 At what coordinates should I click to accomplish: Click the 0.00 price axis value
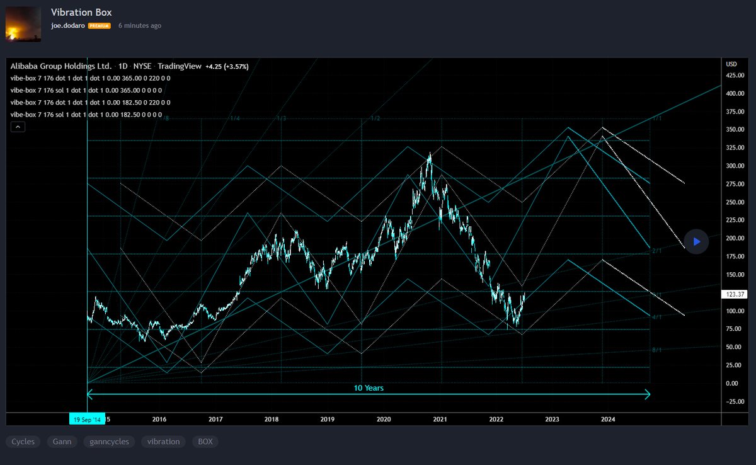(731, 383)
